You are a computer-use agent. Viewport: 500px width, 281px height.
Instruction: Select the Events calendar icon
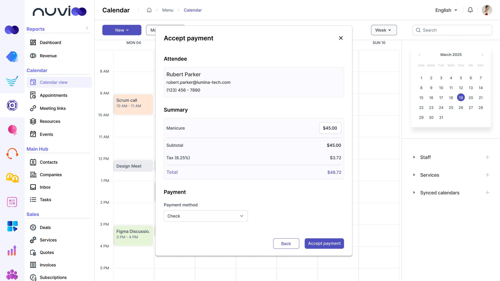point(33,134)
